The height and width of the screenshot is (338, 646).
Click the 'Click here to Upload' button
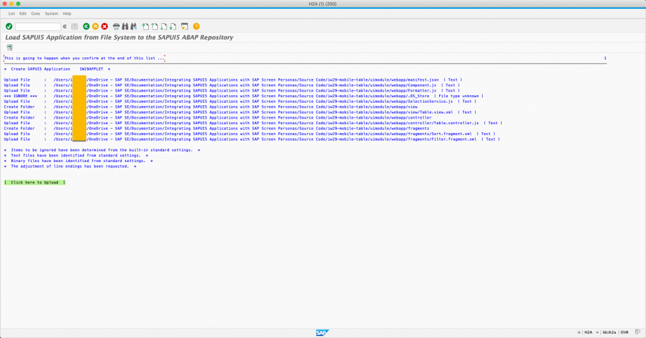35,182
